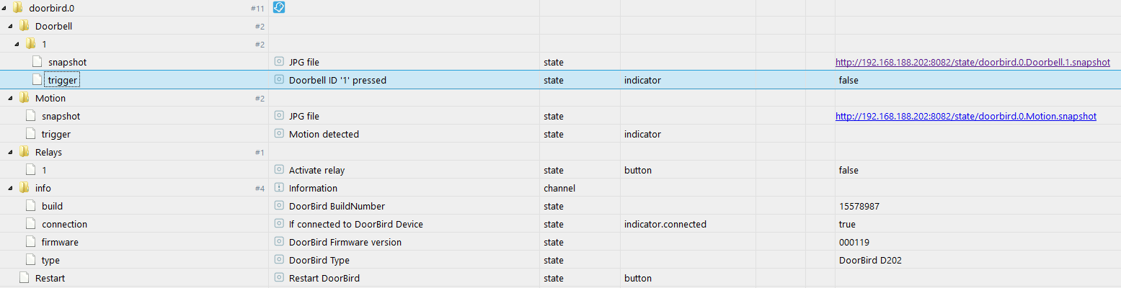Select the connection object
This screenshot has width=1121, height=288.
coord(64,224)
